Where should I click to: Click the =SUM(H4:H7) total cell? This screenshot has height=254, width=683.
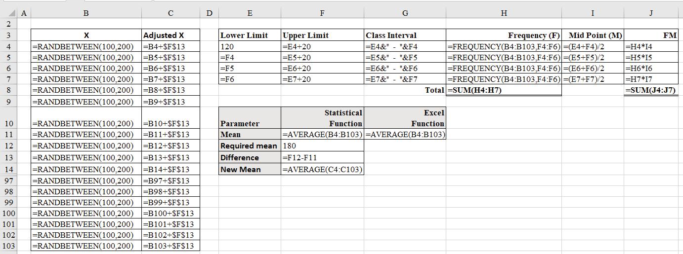[x=504, y=90]
